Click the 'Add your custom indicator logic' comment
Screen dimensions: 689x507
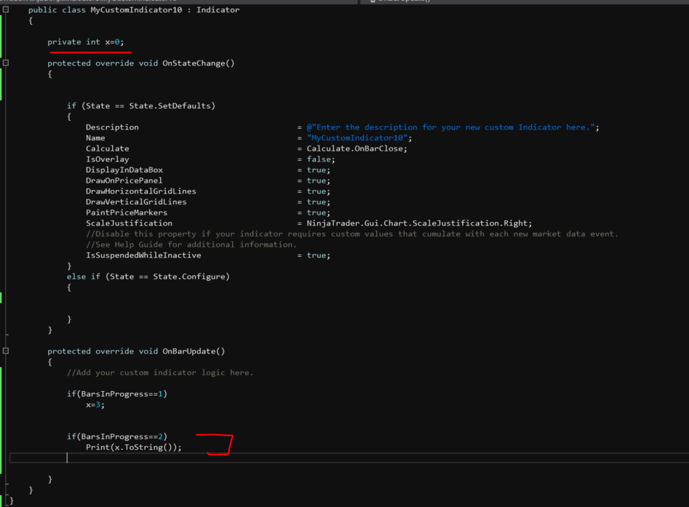[160, 373]
